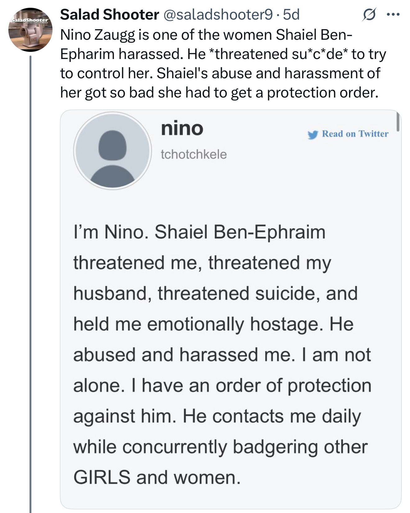This screenshot has width=410, height=513.
Task: Open the 5d timestamp link
Action: (x=291, y=15)
